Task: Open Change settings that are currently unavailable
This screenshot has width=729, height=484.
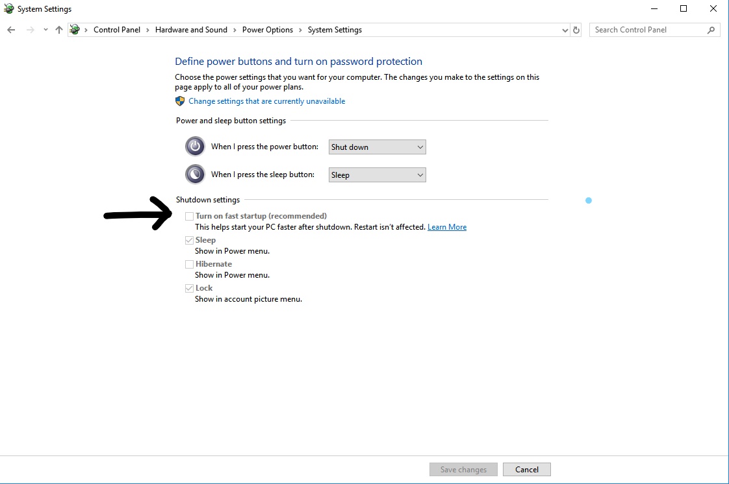Action: 267,101
